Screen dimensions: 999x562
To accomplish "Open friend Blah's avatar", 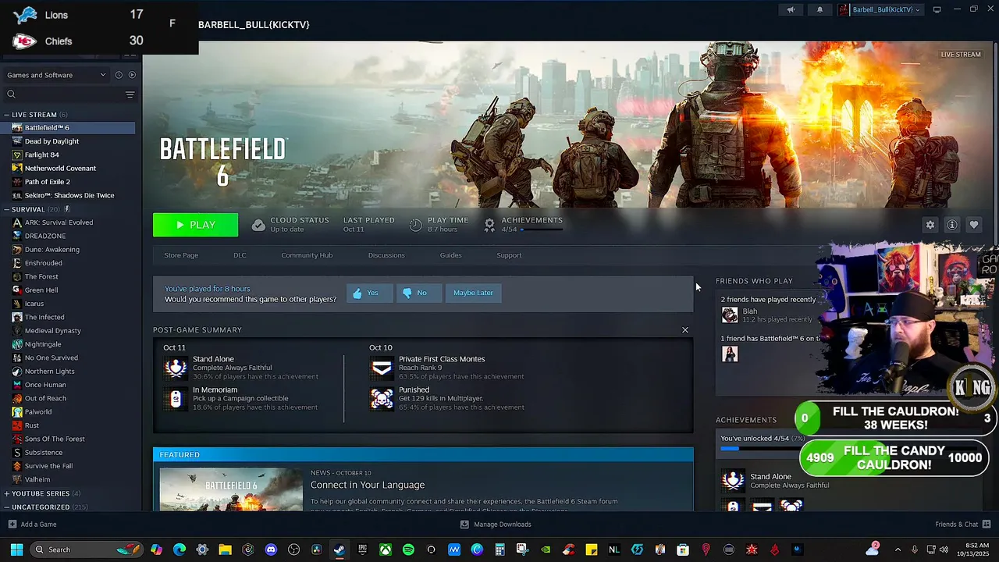I will pos(730,315).
